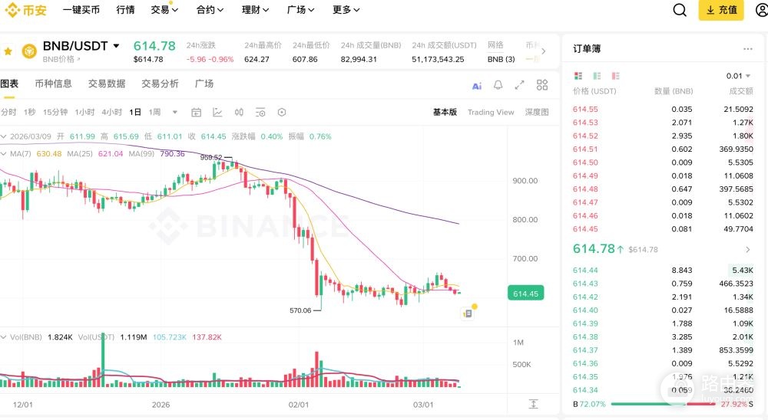This screenshot has height=420, width=768.
Task: Click the 614.44 bid price row
Action: pos(663,270)
